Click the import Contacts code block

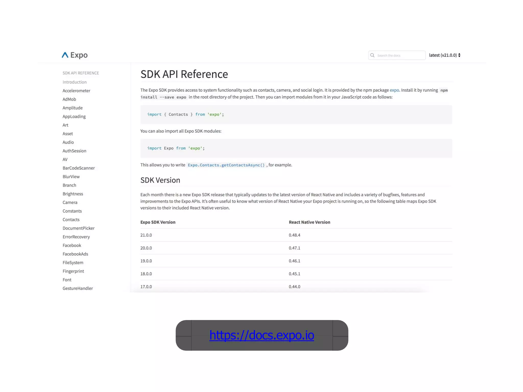[296, 115]
